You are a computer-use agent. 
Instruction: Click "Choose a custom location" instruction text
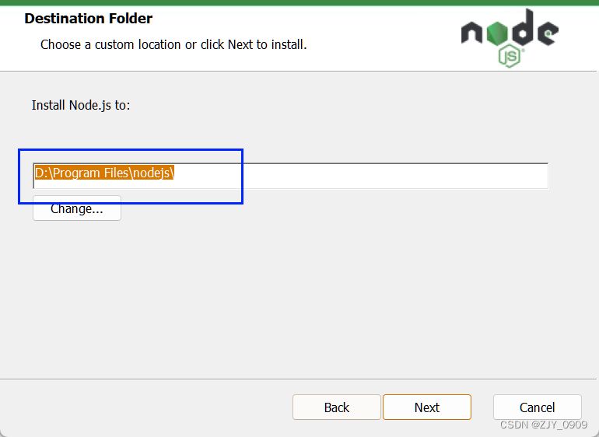click(x=173, y=44)
